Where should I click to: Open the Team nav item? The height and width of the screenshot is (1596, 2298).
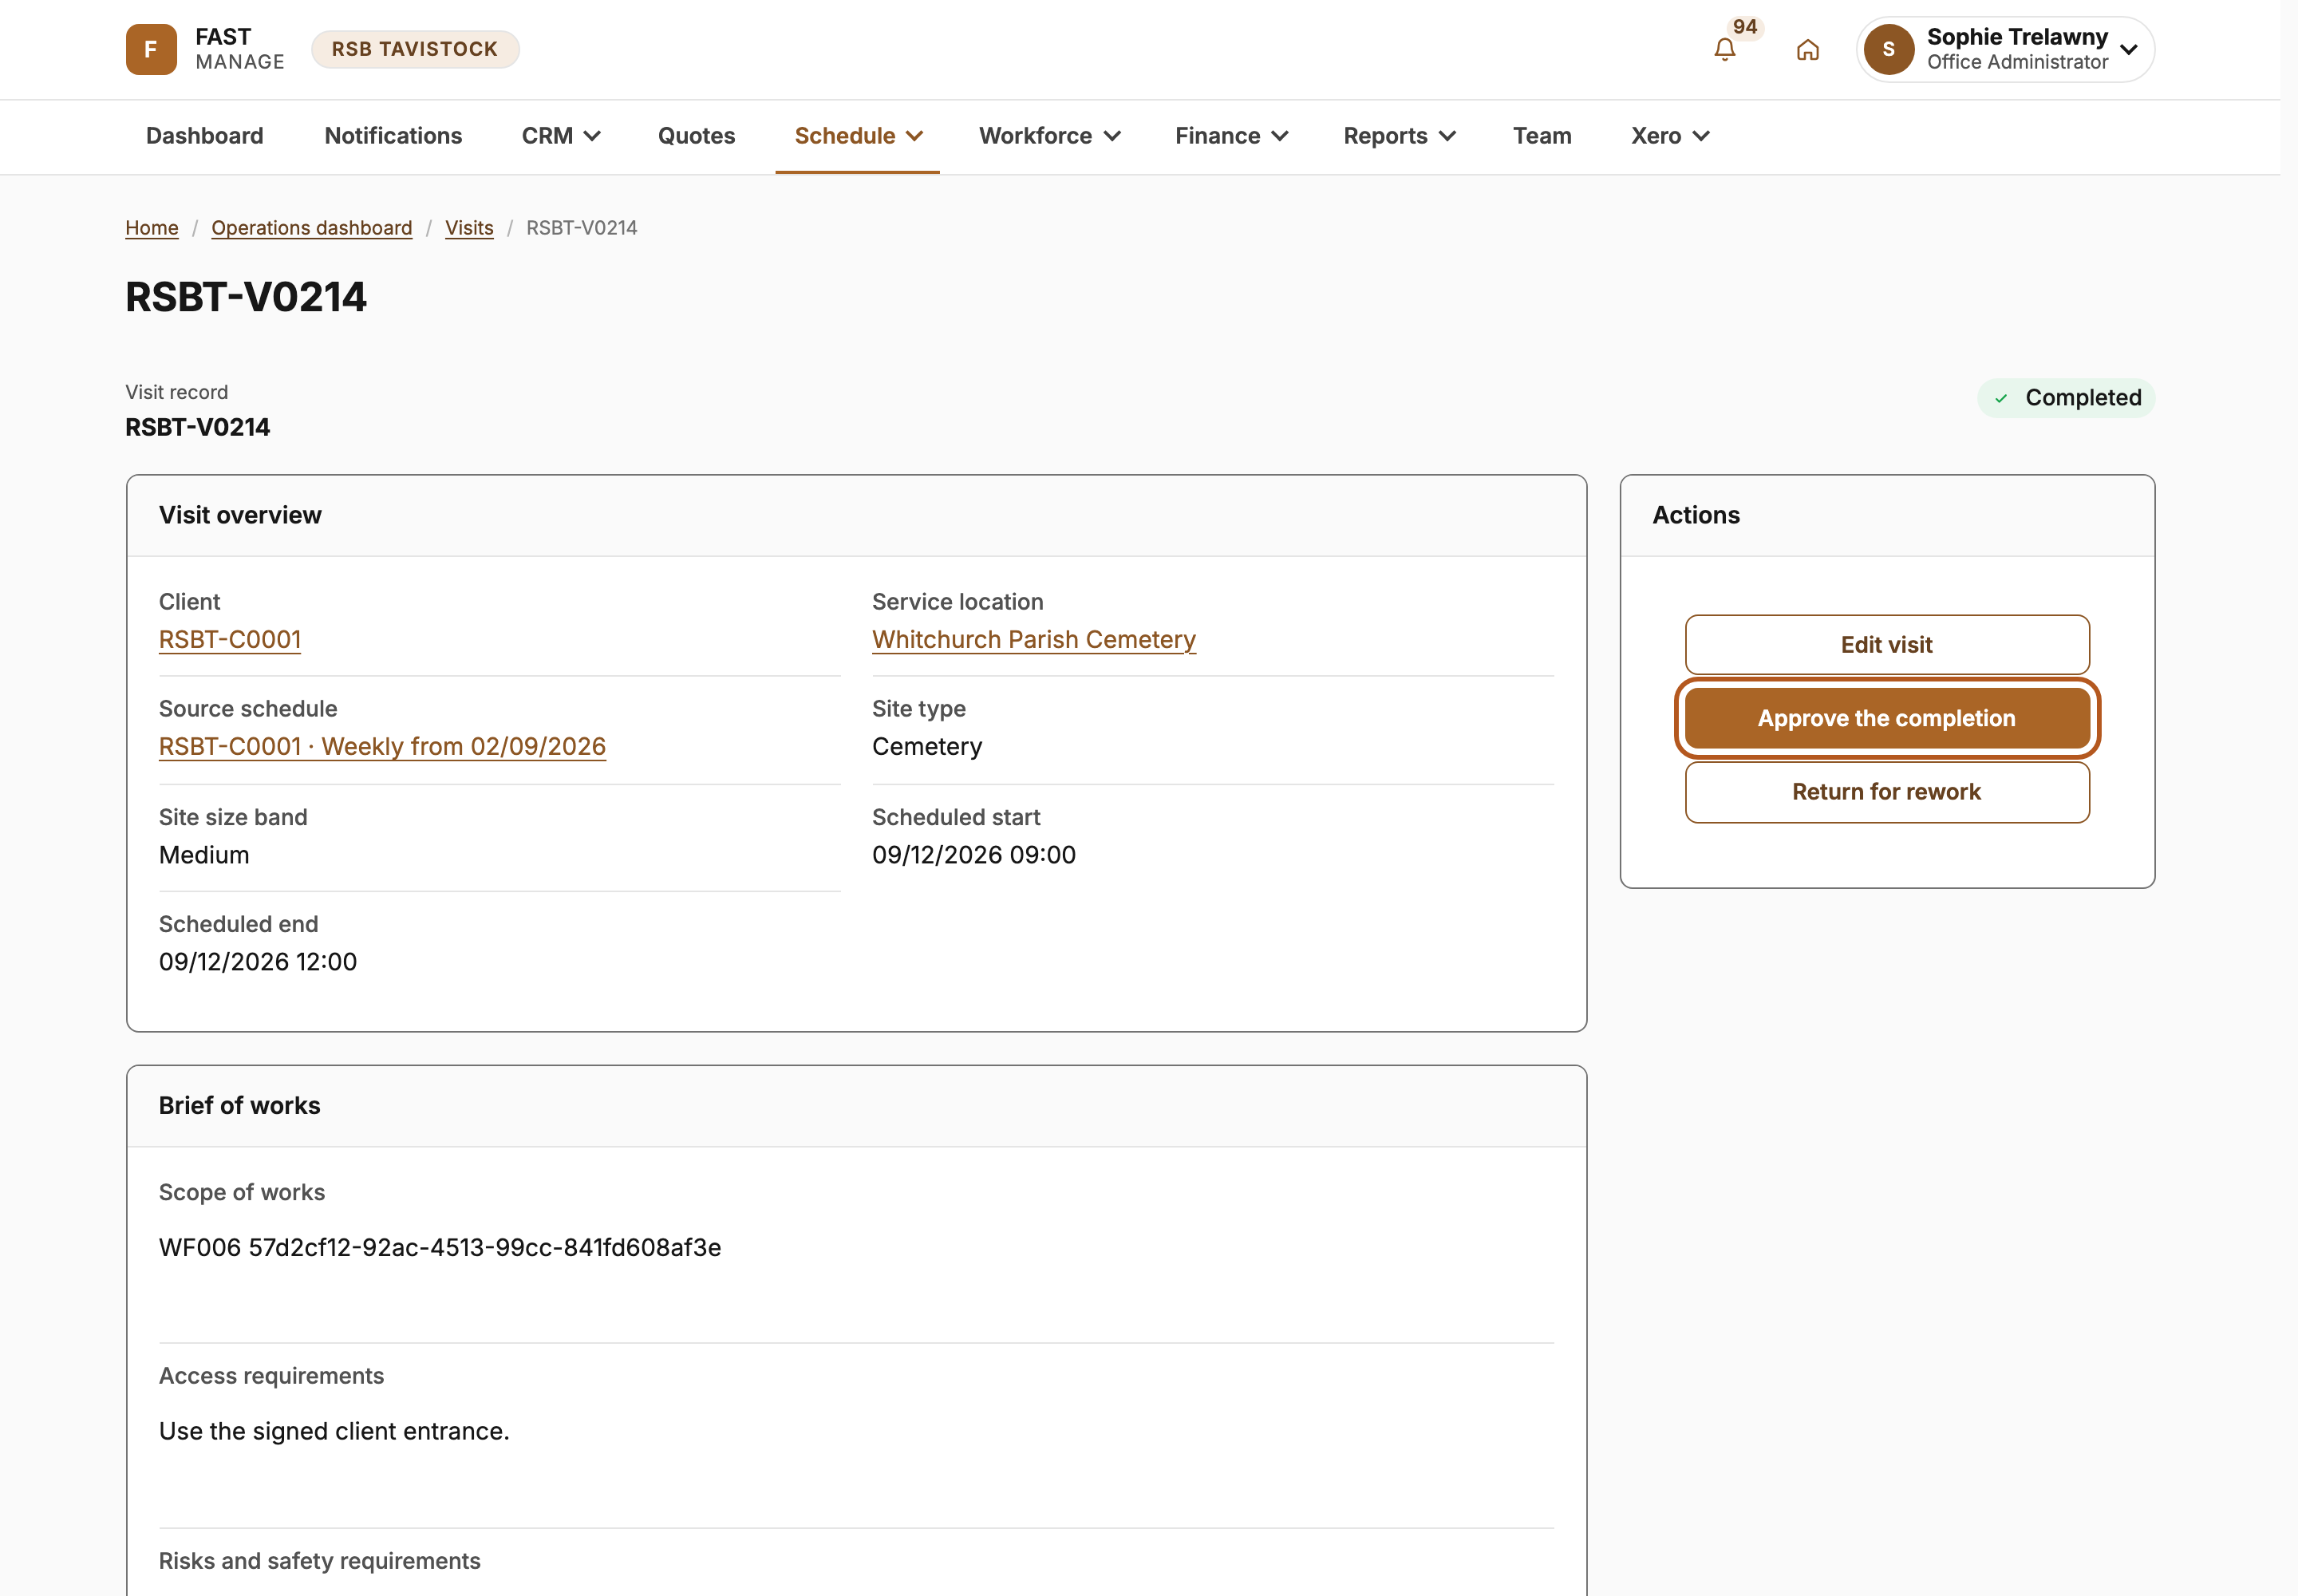click(x=1542, y=136)
